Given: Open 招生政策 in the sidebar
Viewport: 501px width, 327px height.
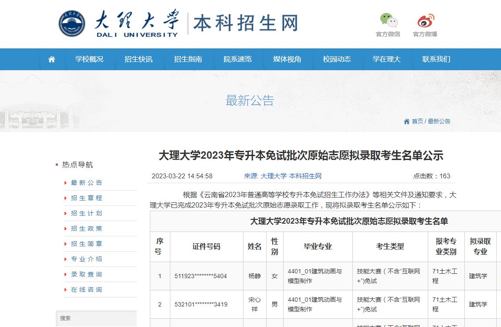Looking at the screenshot, I should (87, 228).
